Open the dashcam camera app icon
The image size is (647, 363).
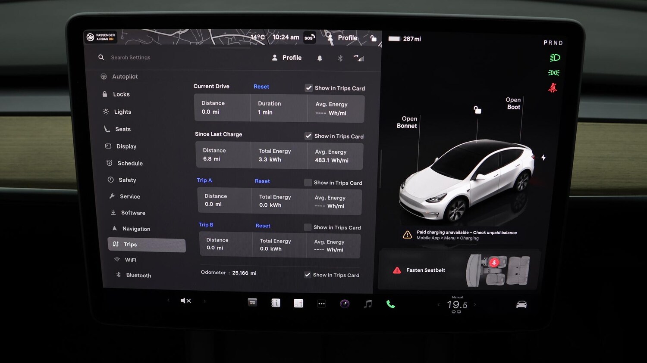345,304
